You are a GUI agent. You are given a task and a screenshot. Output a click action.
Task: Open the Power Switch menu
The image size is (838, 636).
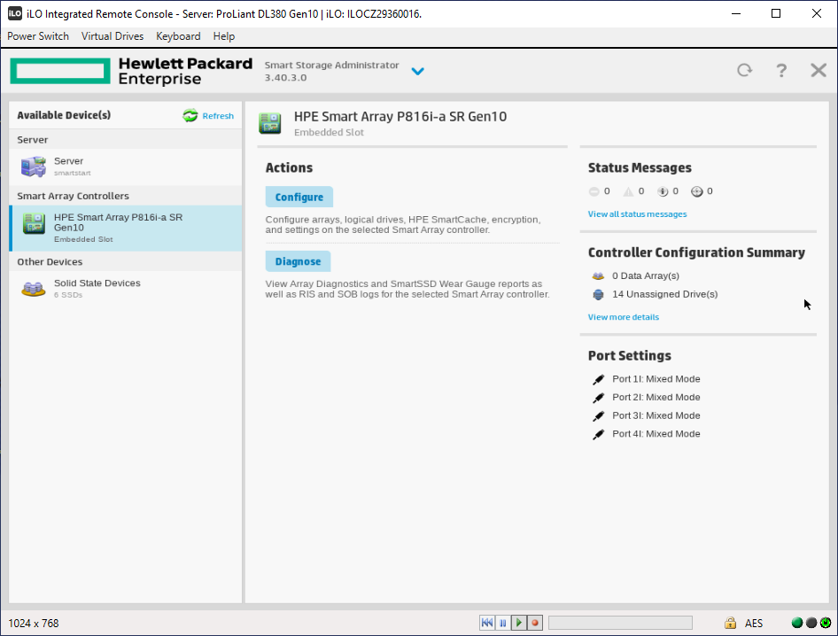click(38, 36)
